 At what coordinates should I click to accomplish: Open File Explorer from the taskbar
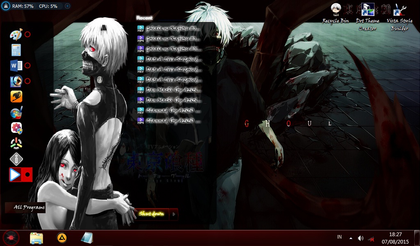37,238
